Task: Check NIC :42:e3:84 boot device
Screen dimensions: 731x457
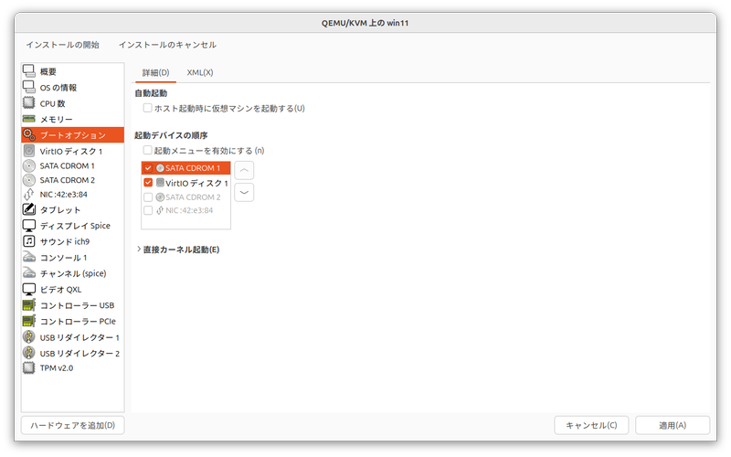Action: pyautogui.click(x=148, y=210)
